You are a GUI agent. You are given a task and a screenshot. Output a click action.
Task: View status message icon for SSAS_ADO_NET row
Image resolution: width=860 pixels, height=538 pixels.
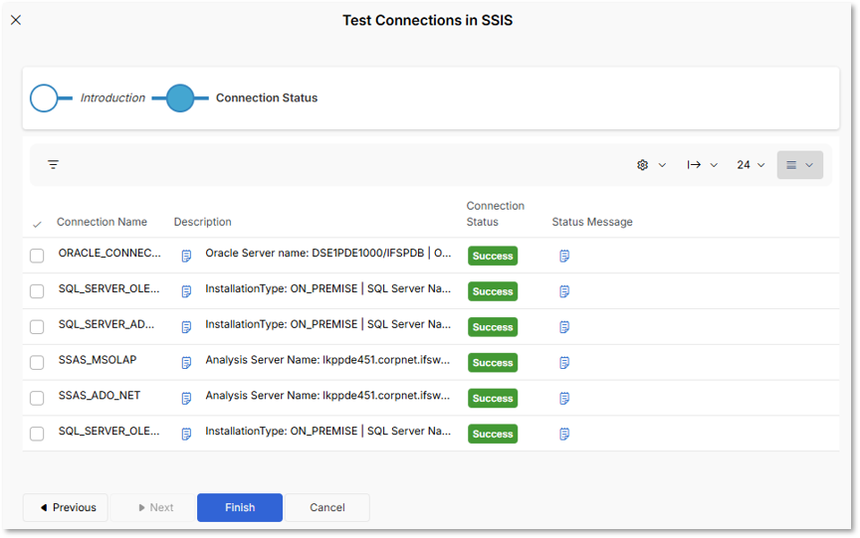point(564,399)
